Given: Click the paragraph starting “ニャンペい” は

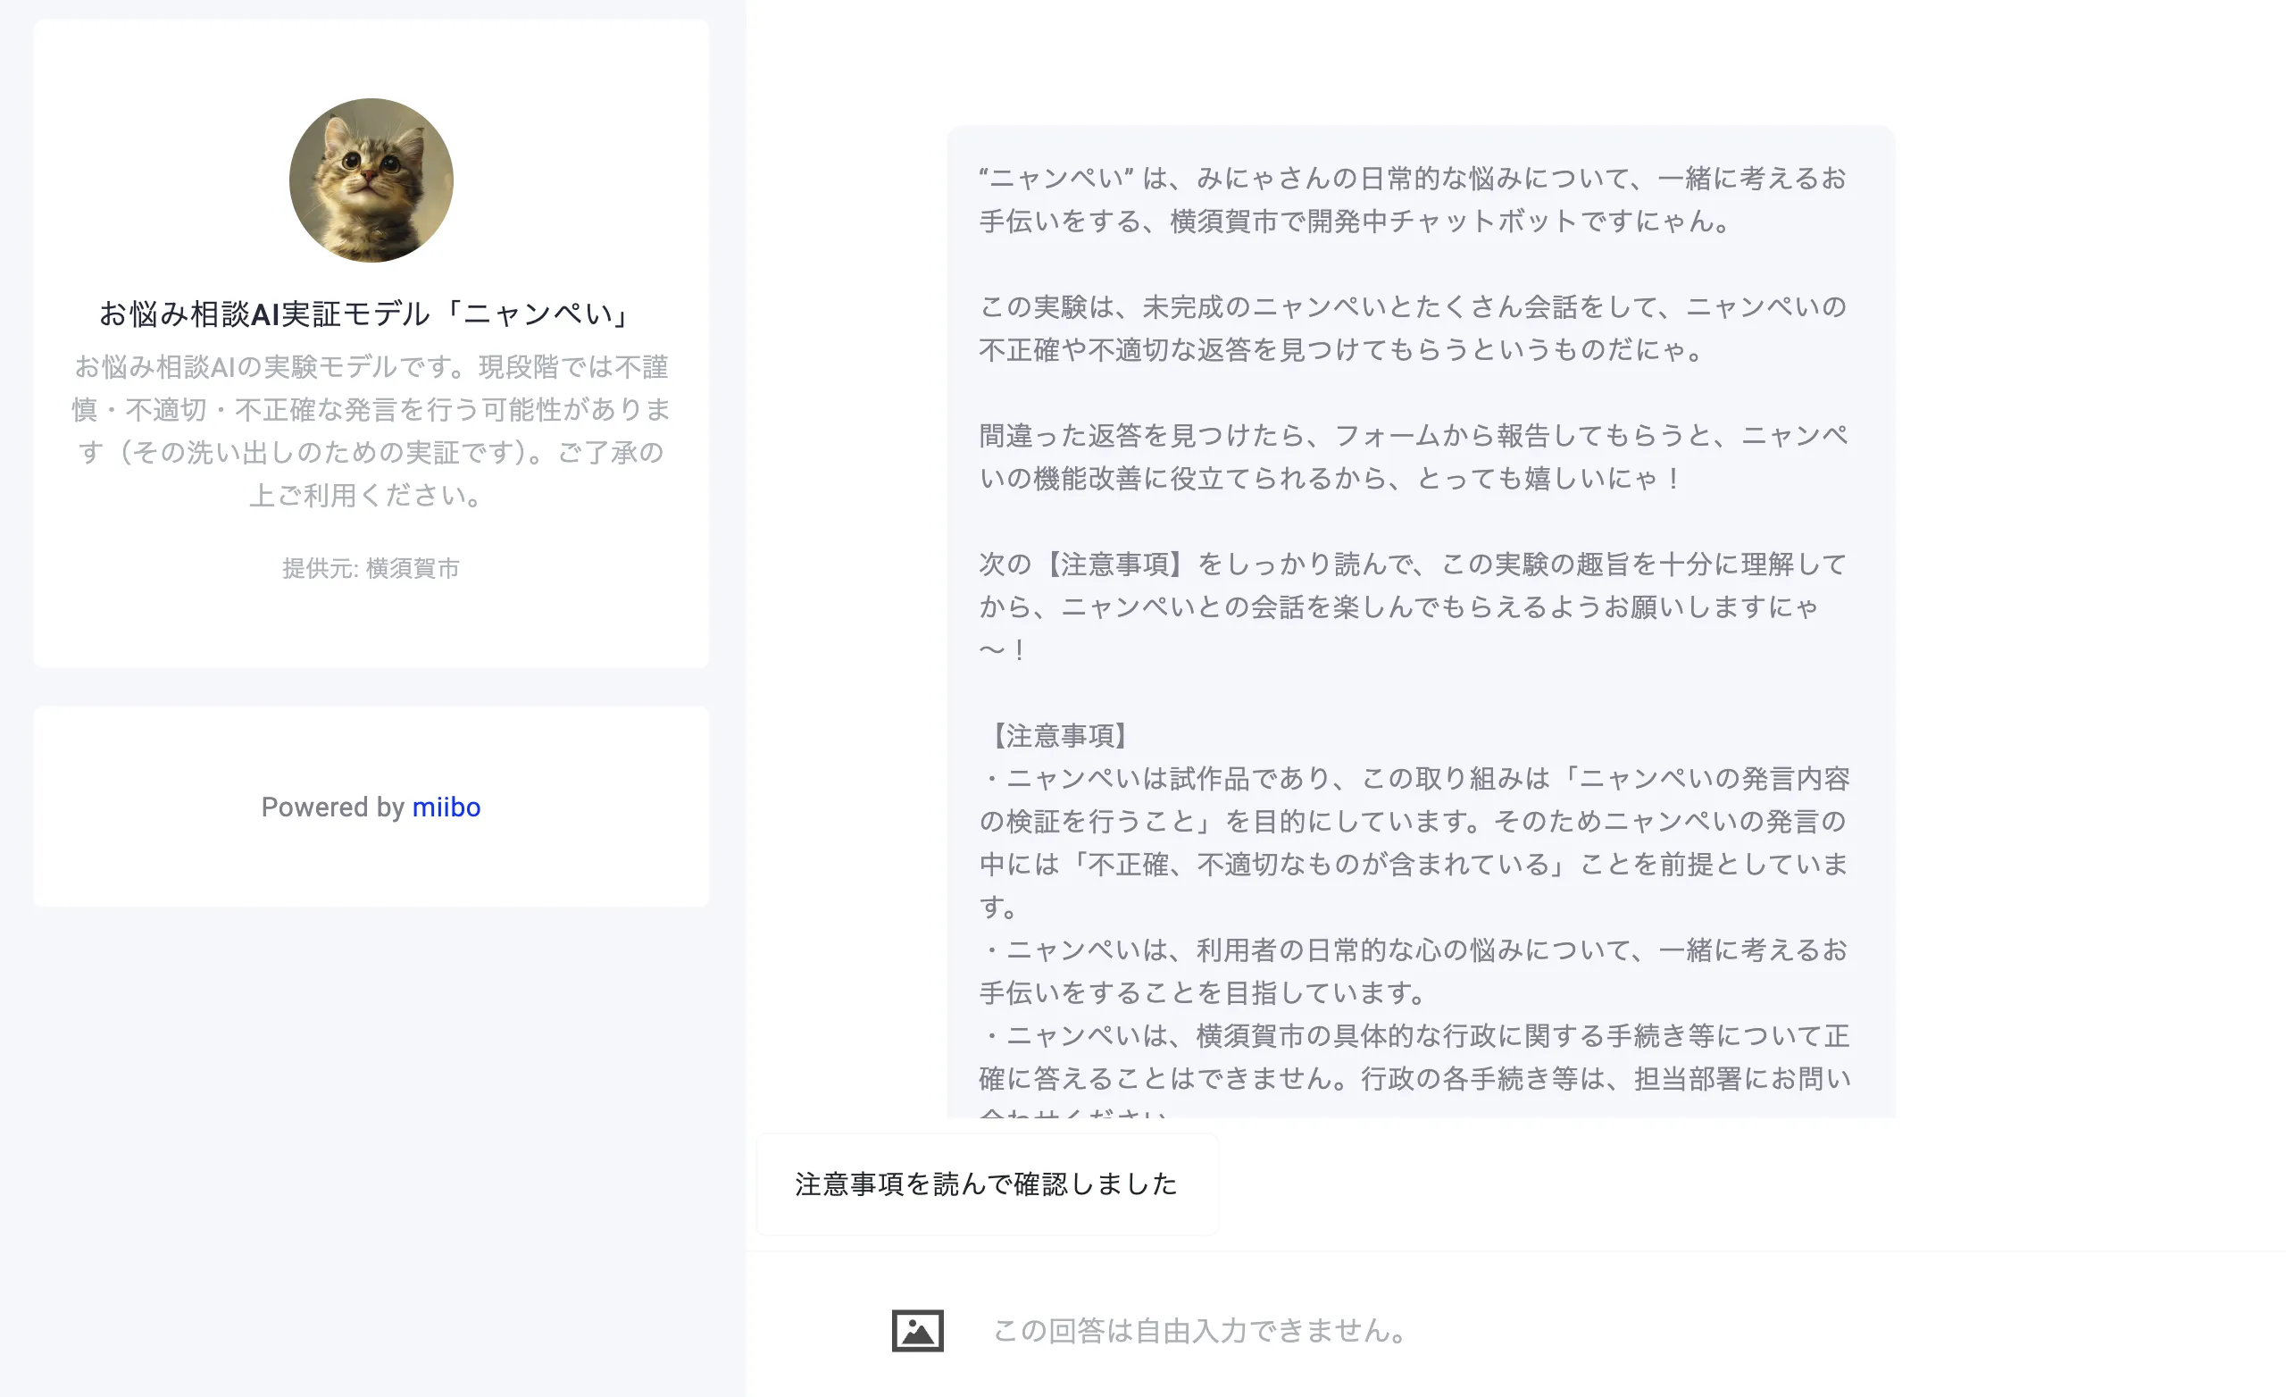Looking at the screenshot, I should pos(1413,199).
